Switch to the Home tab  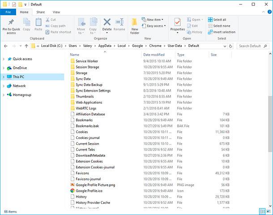point(24,12)
